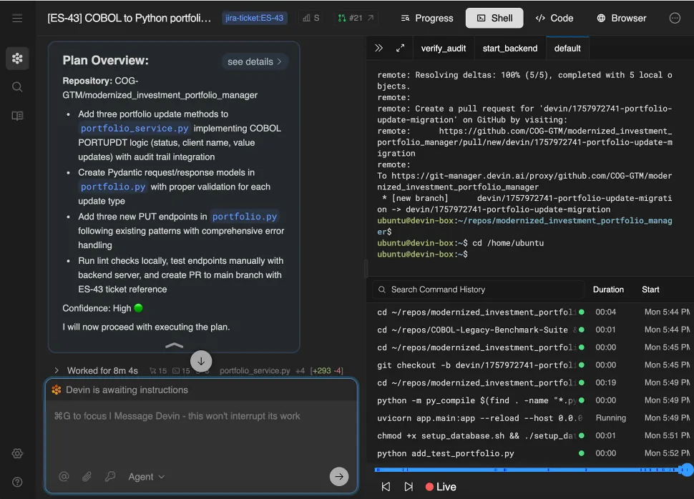Viewport: 694px width, 499px height.
Task: Open the Agent mode dropdown
Action: point(147,476)
